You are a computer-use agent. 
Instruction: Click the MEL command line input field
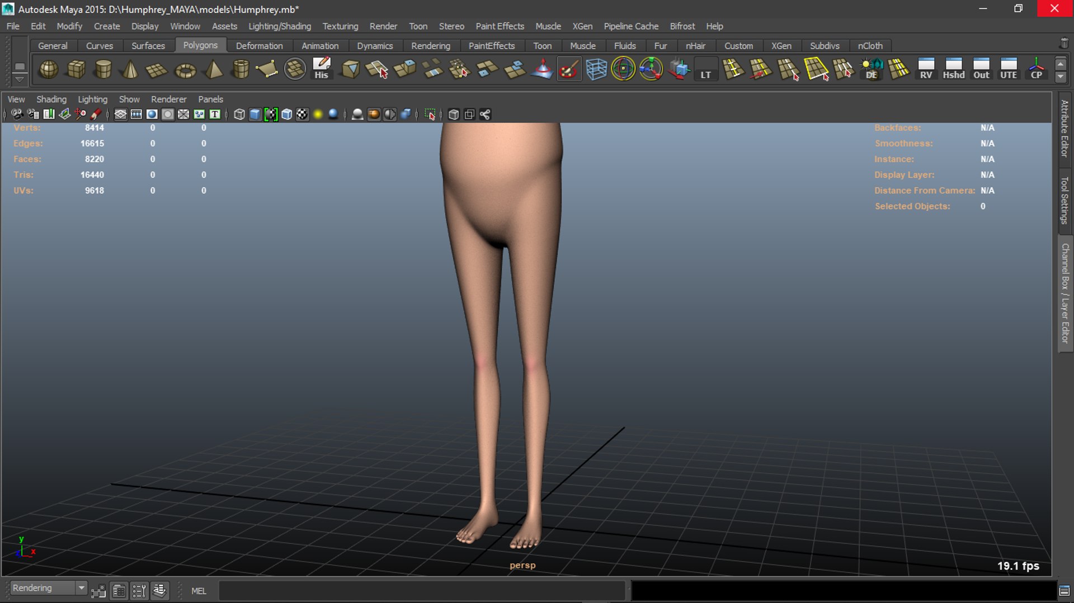pyautogui.click(x=422, y=591)
